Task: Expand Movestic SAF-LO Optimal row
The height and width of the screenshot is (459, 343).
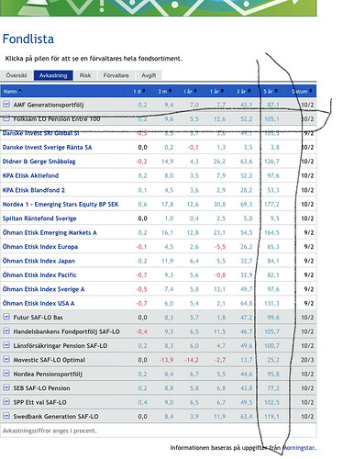Action: click(6, 360)
